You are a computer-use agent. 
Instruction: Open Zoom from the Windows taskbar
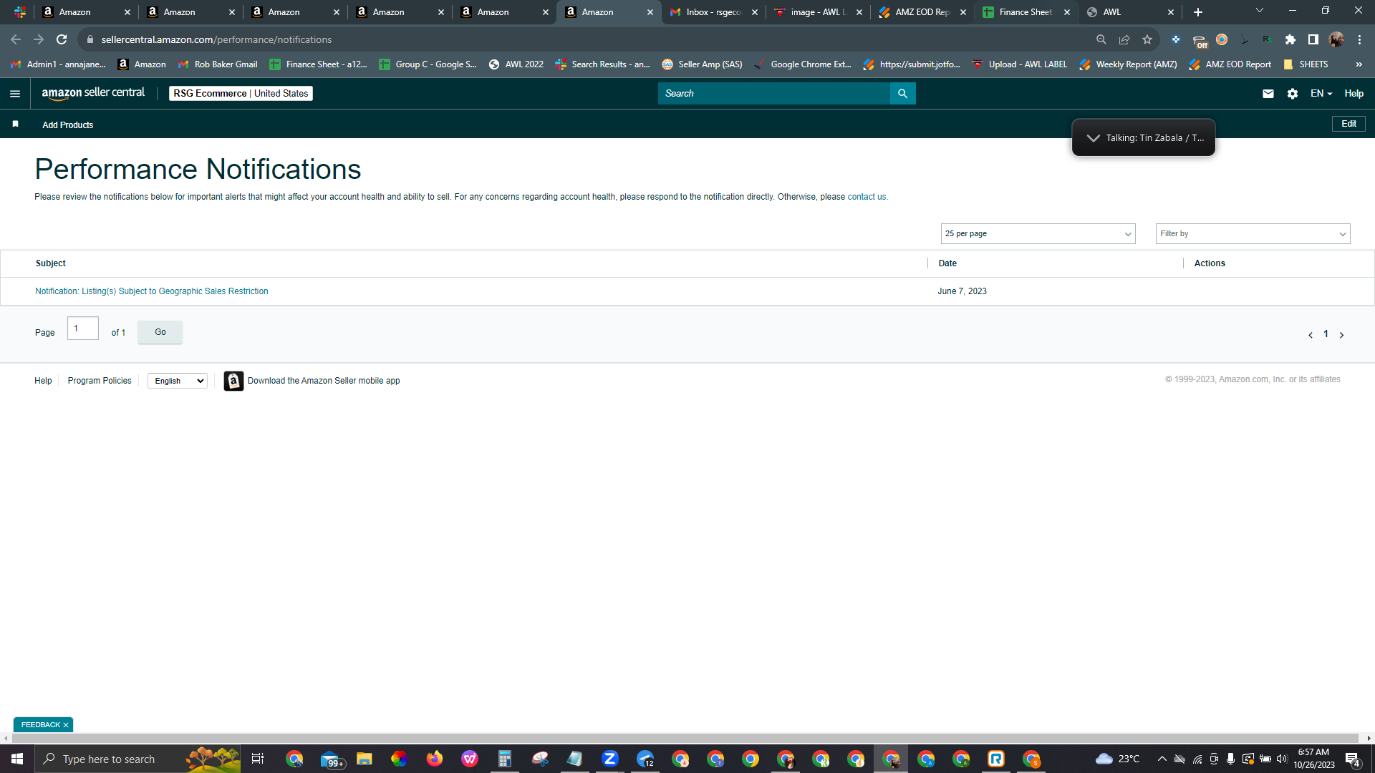point(610,759)
